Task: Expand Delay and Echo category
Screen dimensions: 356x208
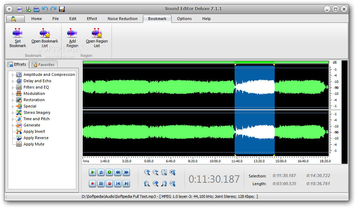Action: pyautogui.click(x=13, y=81)
